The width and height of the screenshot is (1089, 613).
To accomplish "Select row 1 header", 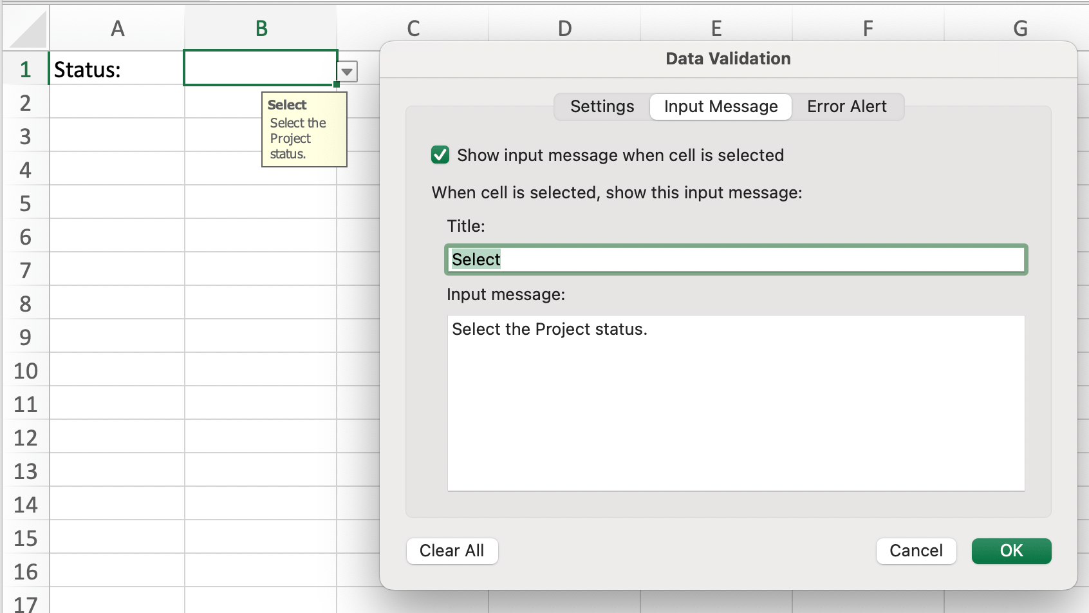I will 26,70.
